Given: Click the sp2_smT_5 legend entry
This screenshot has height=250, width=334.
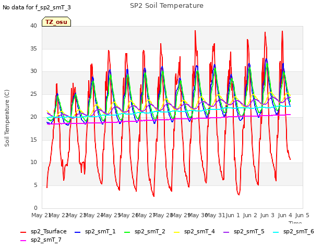Looking at the screenshot, I should tap(244, 231).
